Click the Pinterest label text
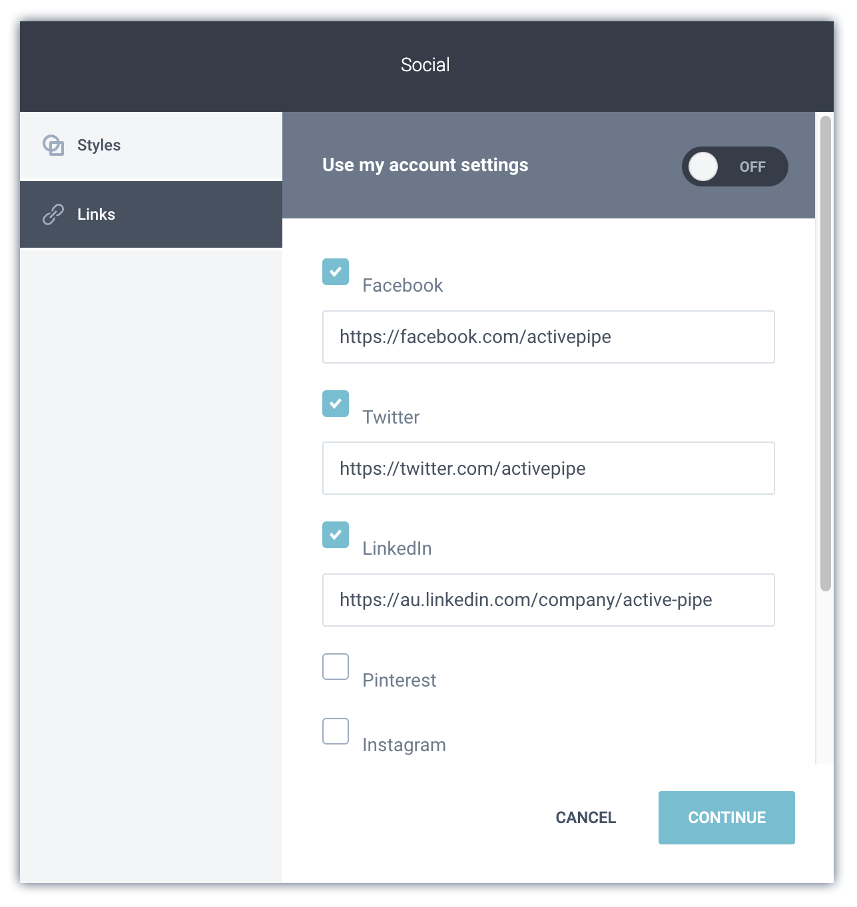 399,680
